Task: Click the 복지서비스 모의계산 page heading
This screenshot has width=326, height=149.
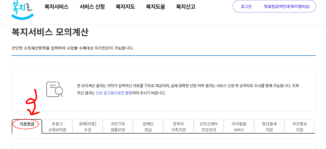Action: pyautogui.click(x=50, y=32)
